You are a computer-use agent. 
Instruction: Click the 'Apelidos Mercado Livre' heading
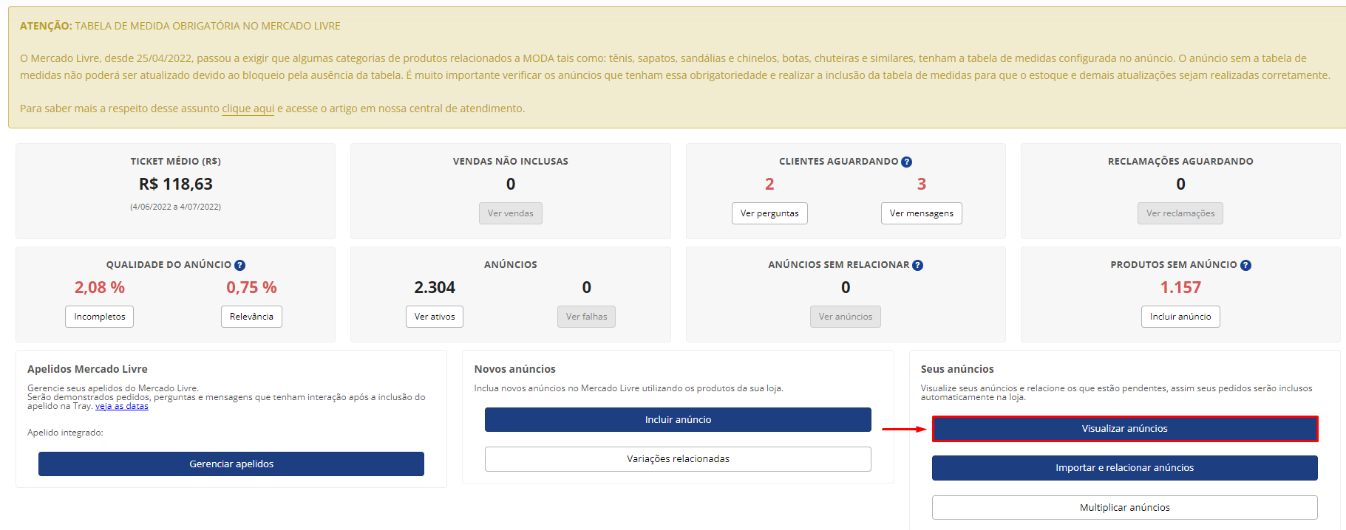87,369
